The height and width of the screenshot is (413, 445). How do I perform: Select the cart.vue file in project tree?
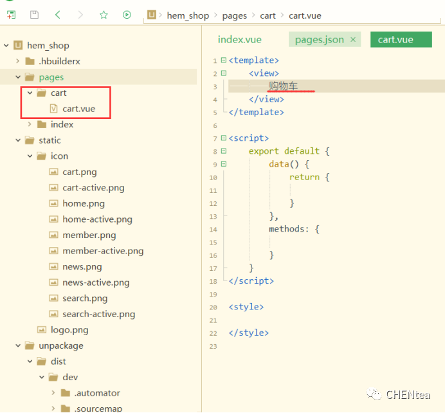tap(78, 109)
